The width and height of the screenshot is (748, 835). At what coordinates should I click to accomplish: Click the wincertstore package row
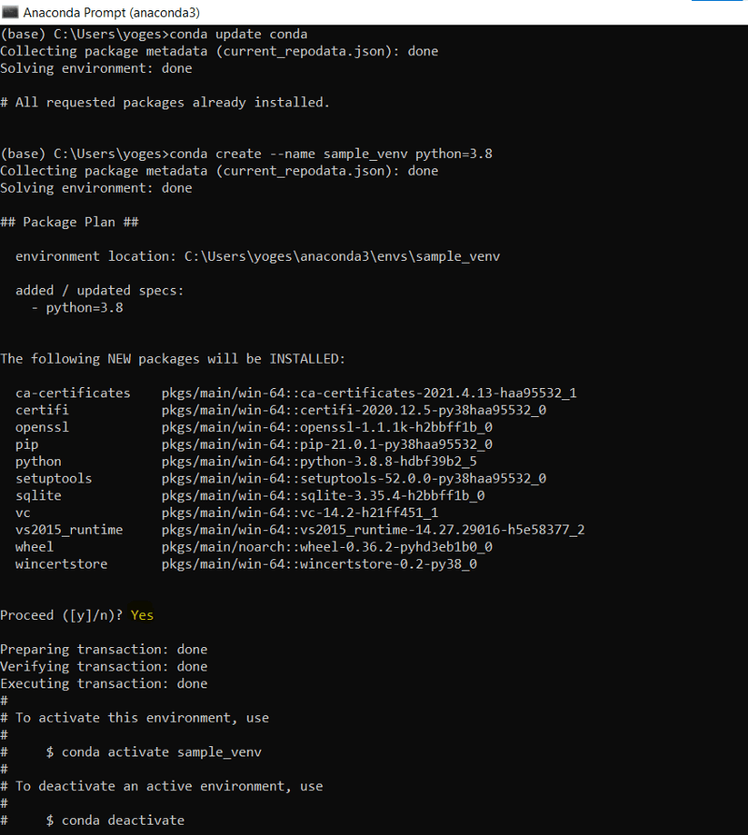(x=246, y=564)
